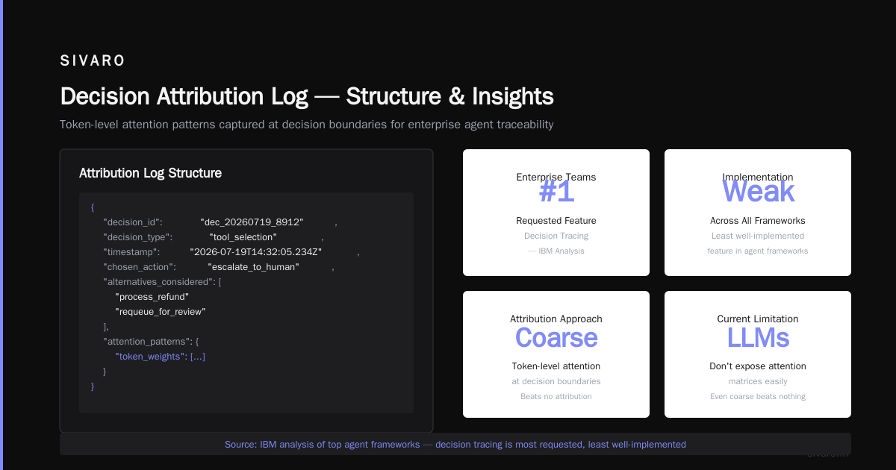
Task: Click the "chosen_action" key
Action: 140,267
